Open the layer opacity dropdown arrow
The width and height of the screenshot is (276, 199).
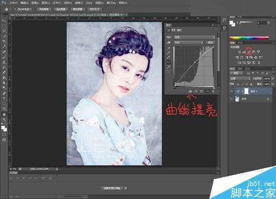tap(273, 78)
